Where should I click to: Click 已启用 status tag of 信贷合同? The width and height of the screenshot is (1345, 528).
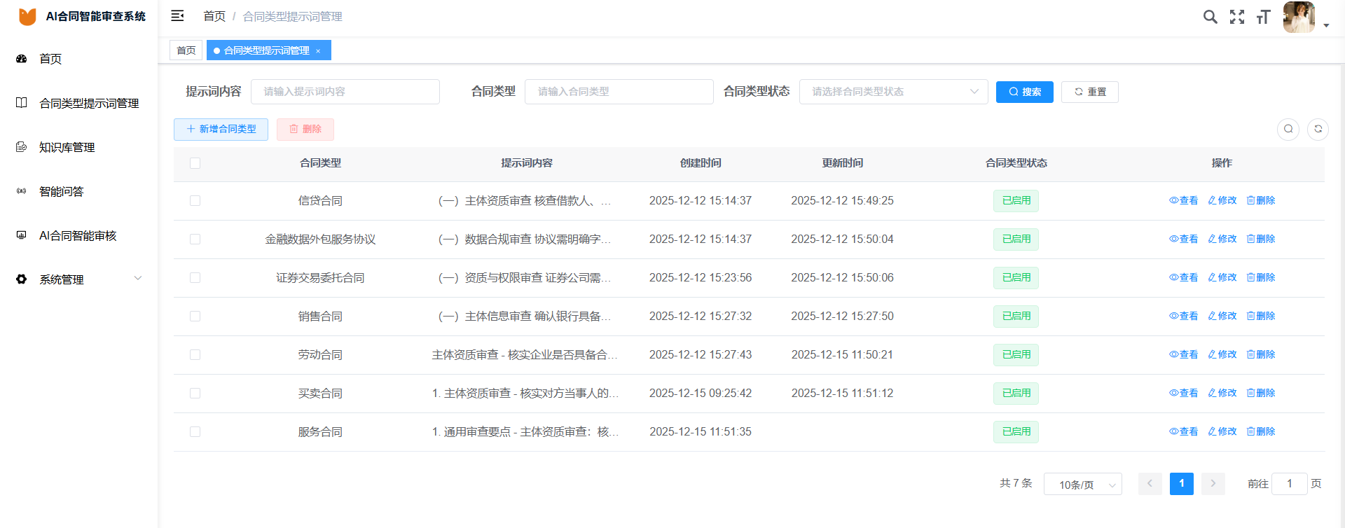[x=1016, y=201]
